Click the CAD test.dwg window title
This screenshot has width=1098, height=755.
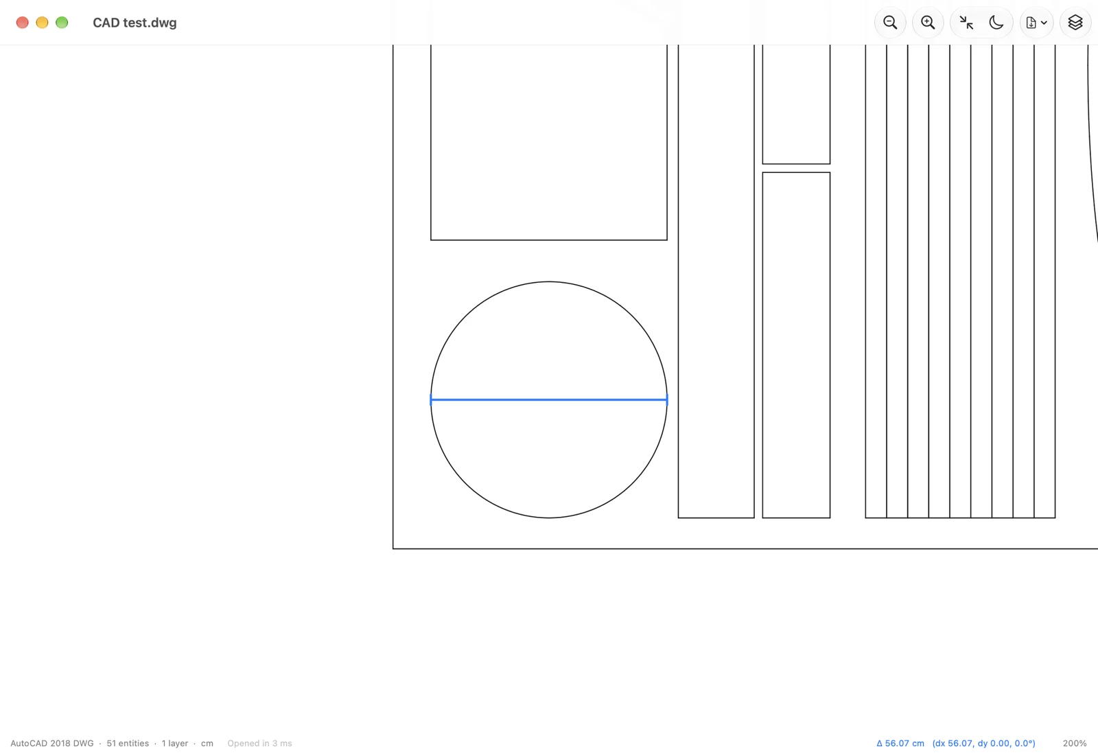(135, 23)
